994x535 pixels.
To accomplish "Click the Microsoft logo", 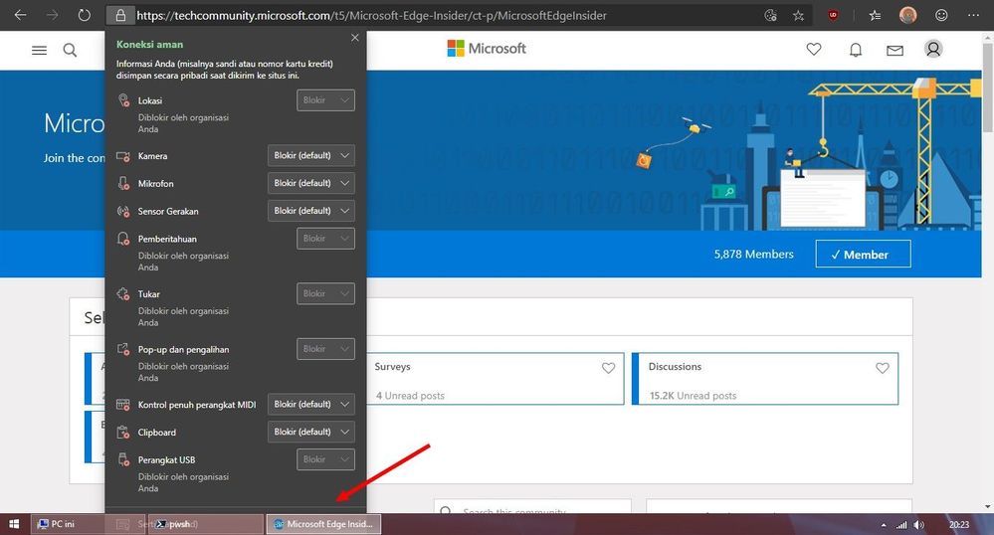I will click(x=487, y=48).
